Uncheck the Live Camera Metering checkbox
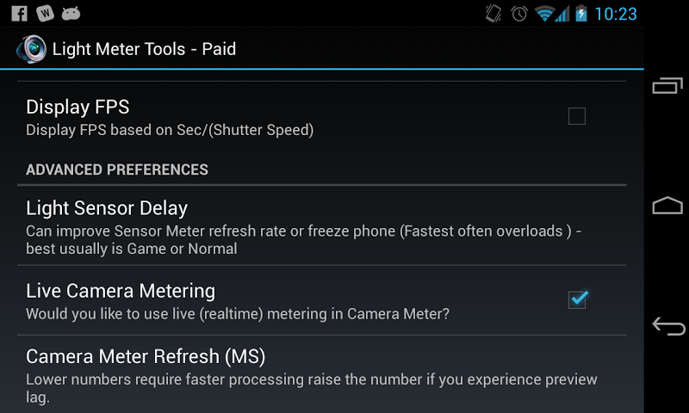This screenshot has width=689, height=413. (577, 299)
